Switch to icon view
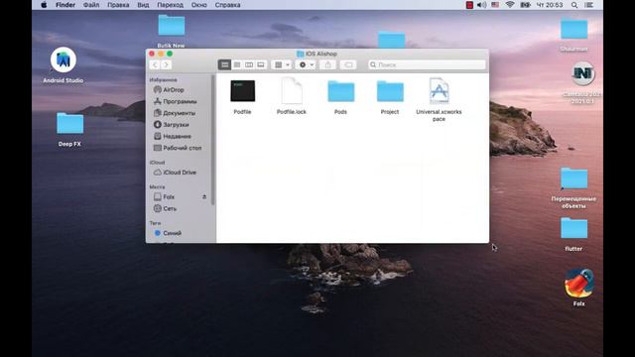 (x=224, y=64)
